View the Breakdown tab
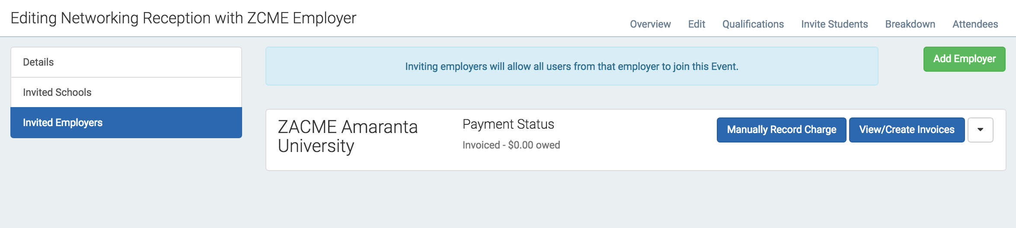Image resolution: width=1016 pixels, height=228 pixels. tap(910, 24)
